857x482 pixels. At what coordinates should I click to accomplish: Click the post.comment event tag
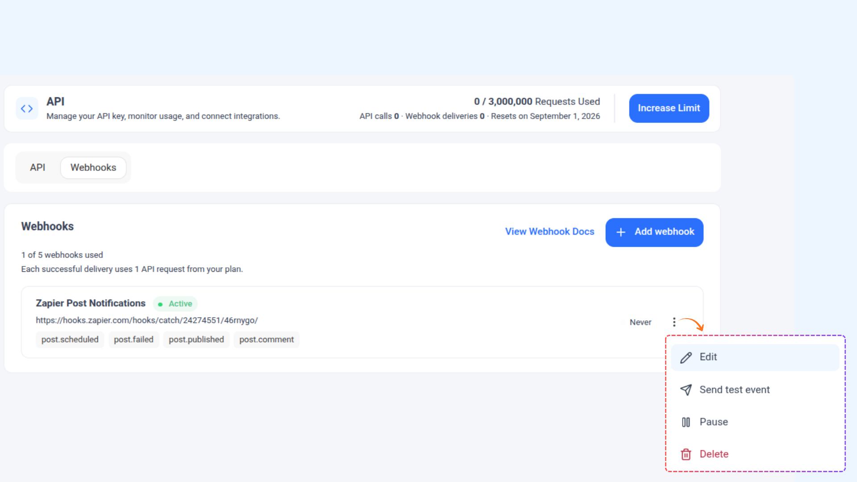266,340
